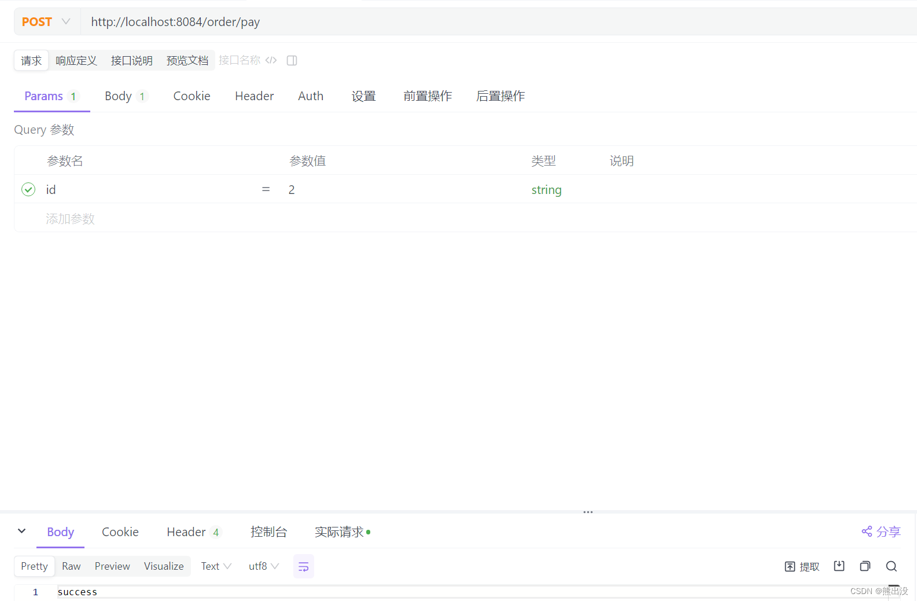
Task: Copy the response with copy icon
Action: point(866,566)
